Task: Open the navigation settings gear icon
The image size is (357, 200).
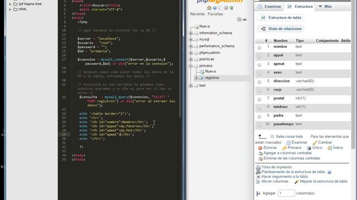Action: click(226, 8)
